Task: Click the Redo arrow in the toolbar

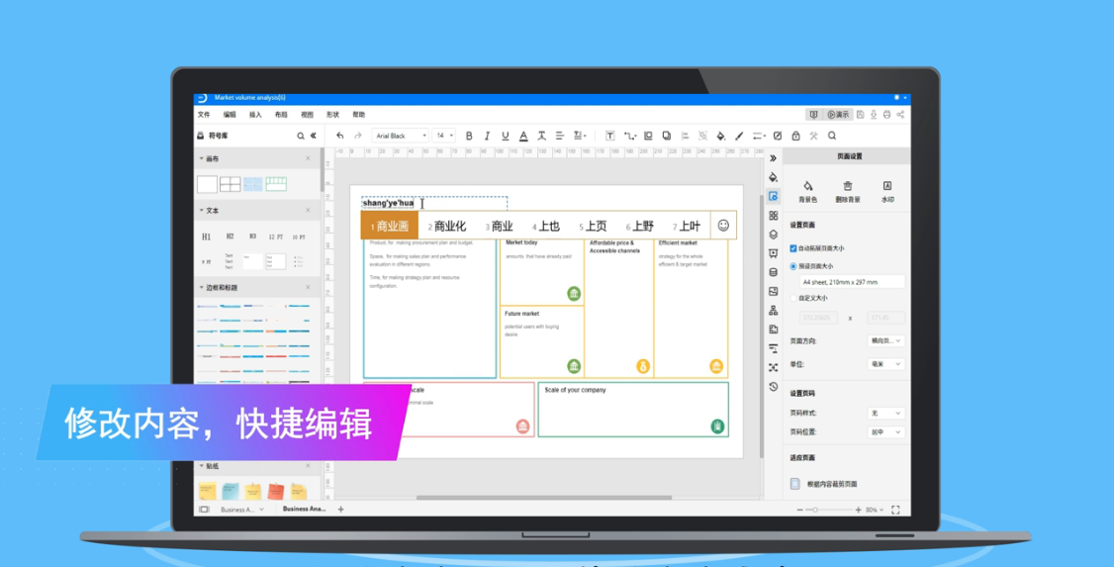Action: [x=358, y=136]
